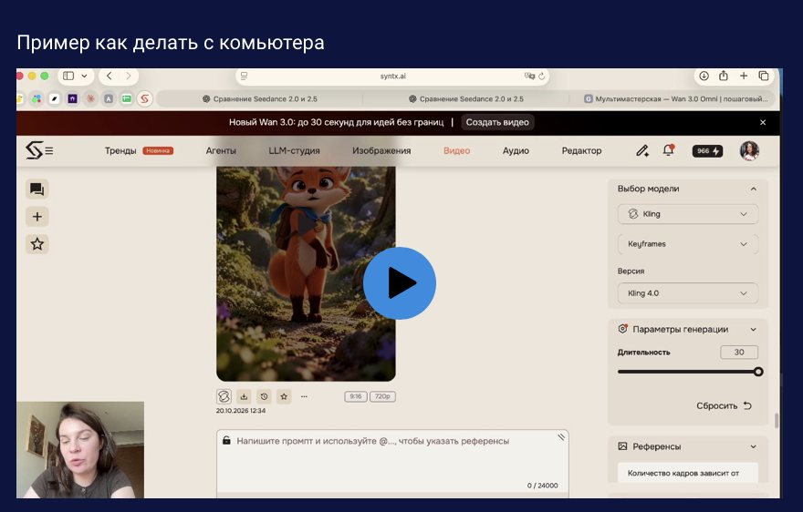Click the magic pencil icon in header
The height and width of the screenshot is (512, 803).
click(x=642, y=150)
